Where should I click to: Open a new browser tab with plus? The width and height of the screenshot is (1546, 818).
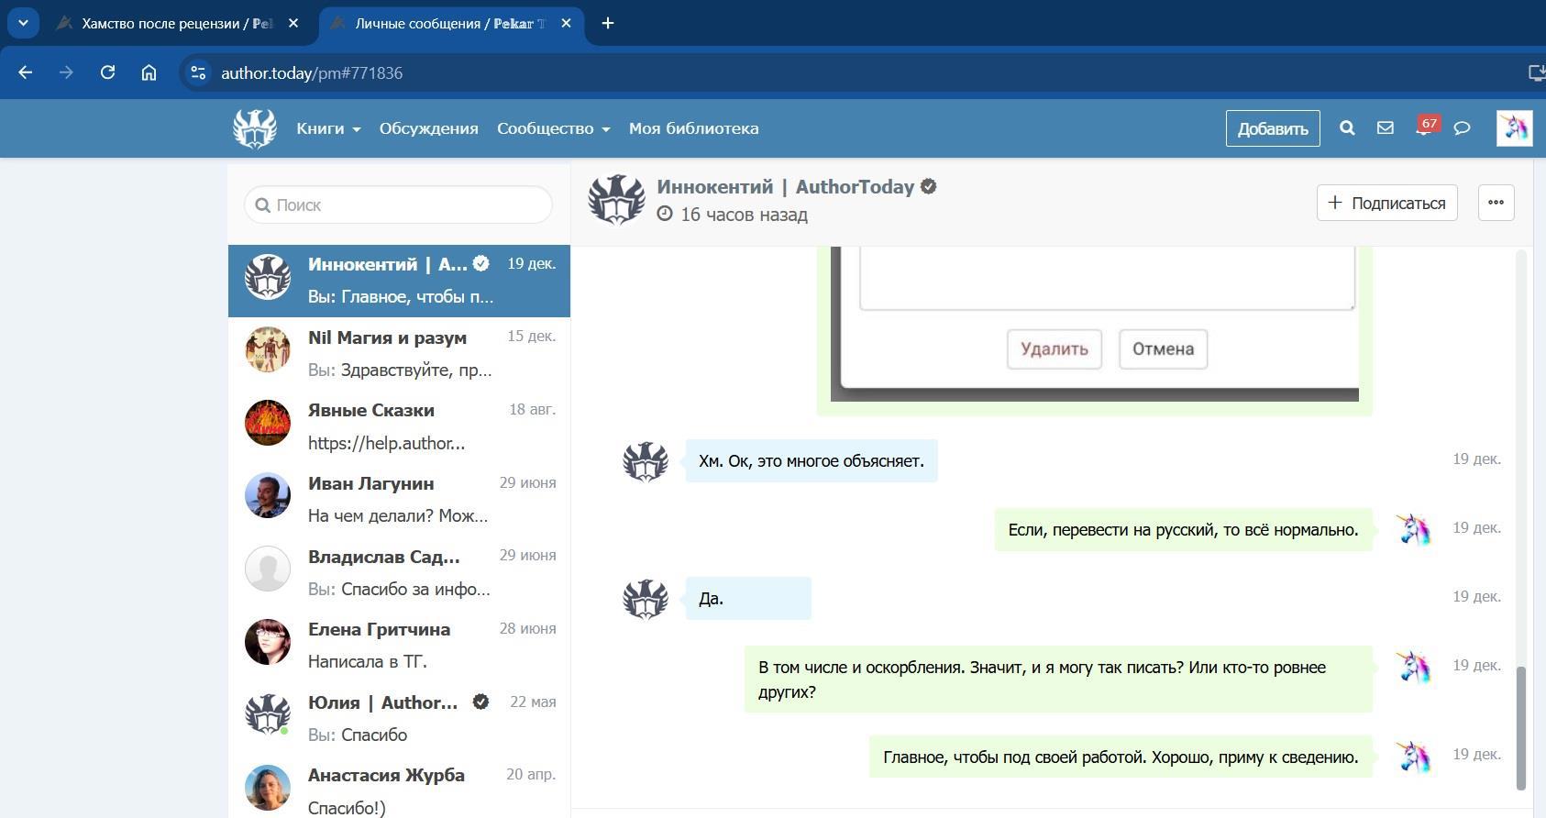608,23
